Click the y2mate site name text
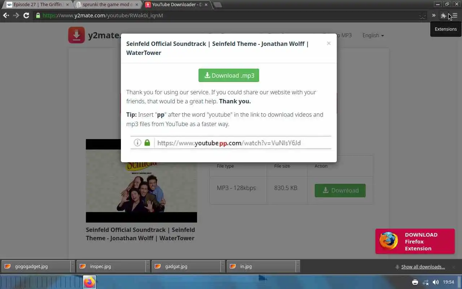The width and height of the screenshot is (462, 289). [x=104, y=35]
